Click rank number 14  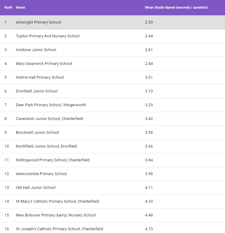click(7, 201)
